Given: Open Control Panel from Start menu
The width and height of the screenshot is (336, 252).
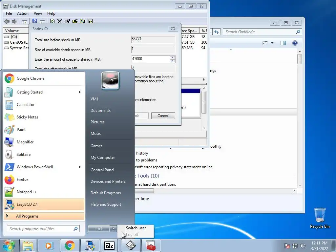Looking at the screenshot, I should coord(102,170).
